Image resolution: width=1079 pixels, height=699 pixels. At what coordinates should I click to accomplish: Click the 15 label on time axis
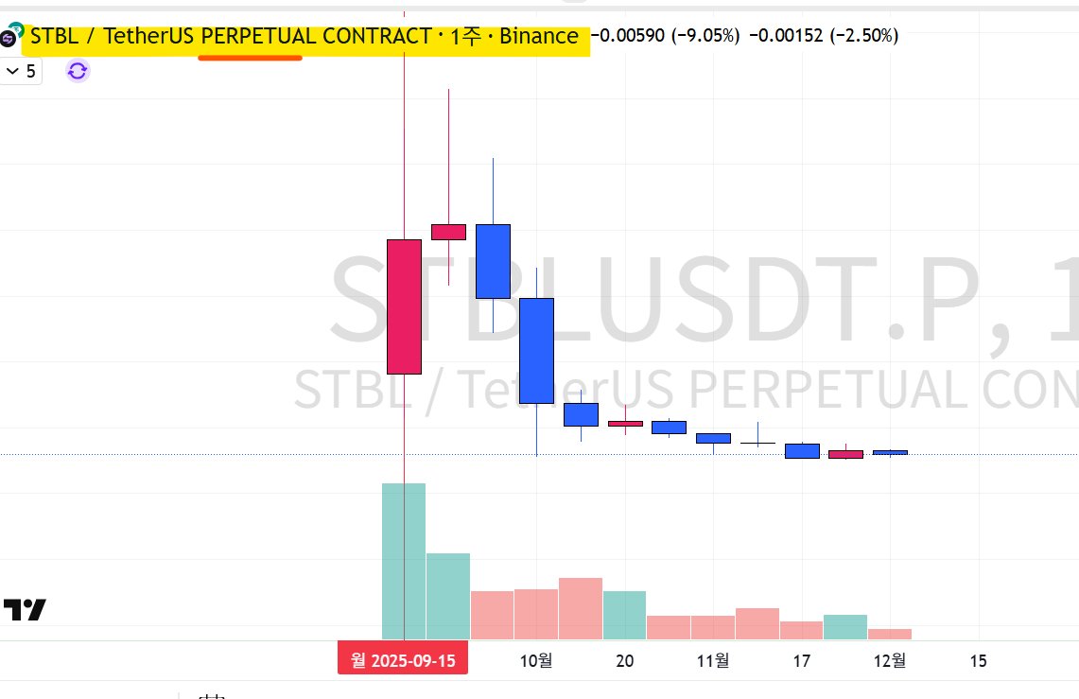978,660
